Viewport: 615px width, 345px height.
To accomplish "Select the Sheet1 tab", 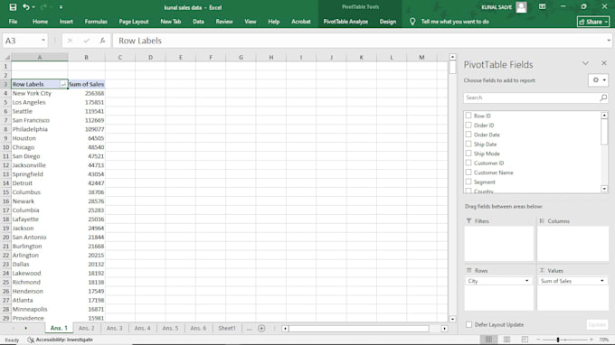I will coord(227,328).
